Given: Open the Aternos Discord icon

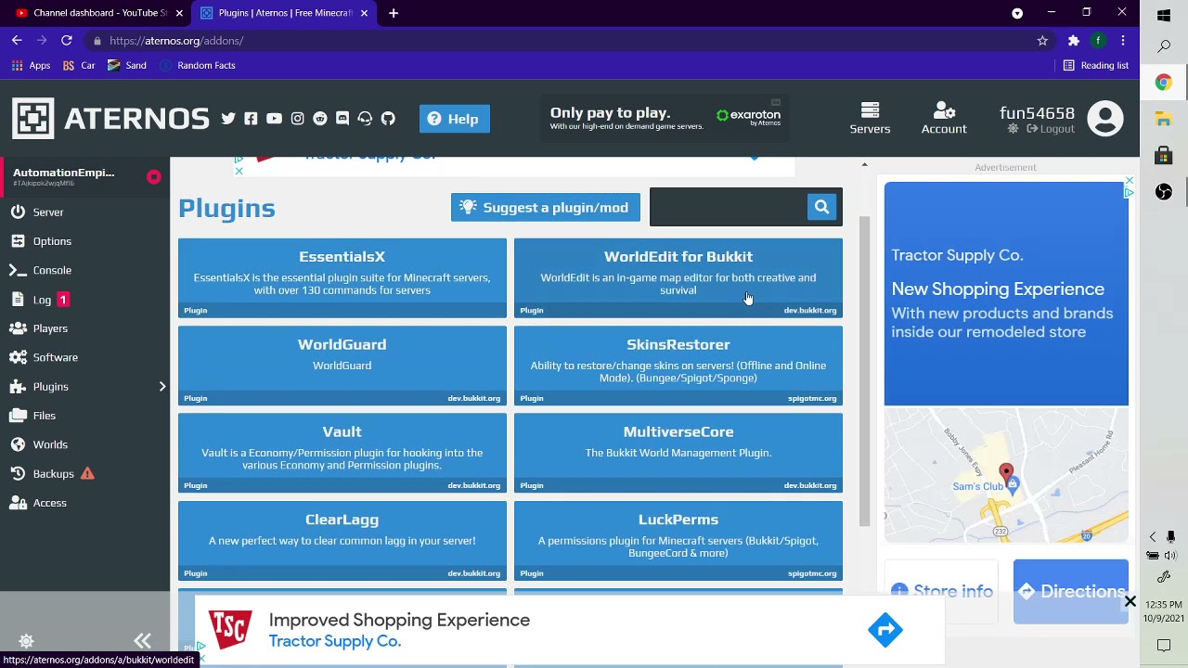Looking at the screenshot, I should [342, 119].
